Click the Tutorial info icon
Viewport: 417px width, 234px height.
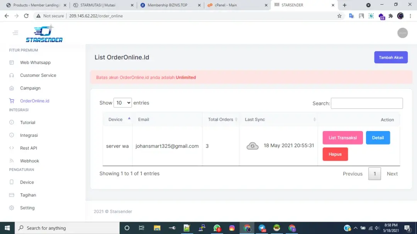point(12,123)
